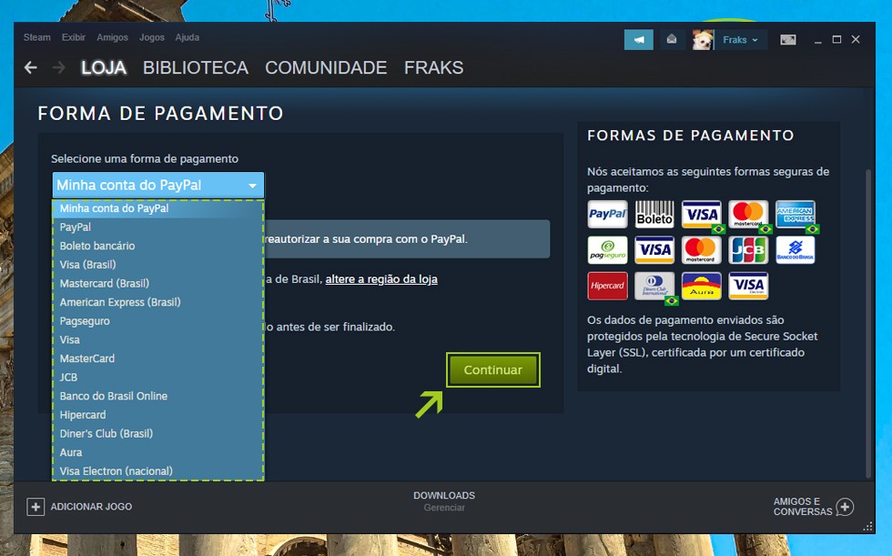Screen dimensions: 892x556
Task: Open DOWNLOADS Gerenciar
Action: (x=444, y=501)
